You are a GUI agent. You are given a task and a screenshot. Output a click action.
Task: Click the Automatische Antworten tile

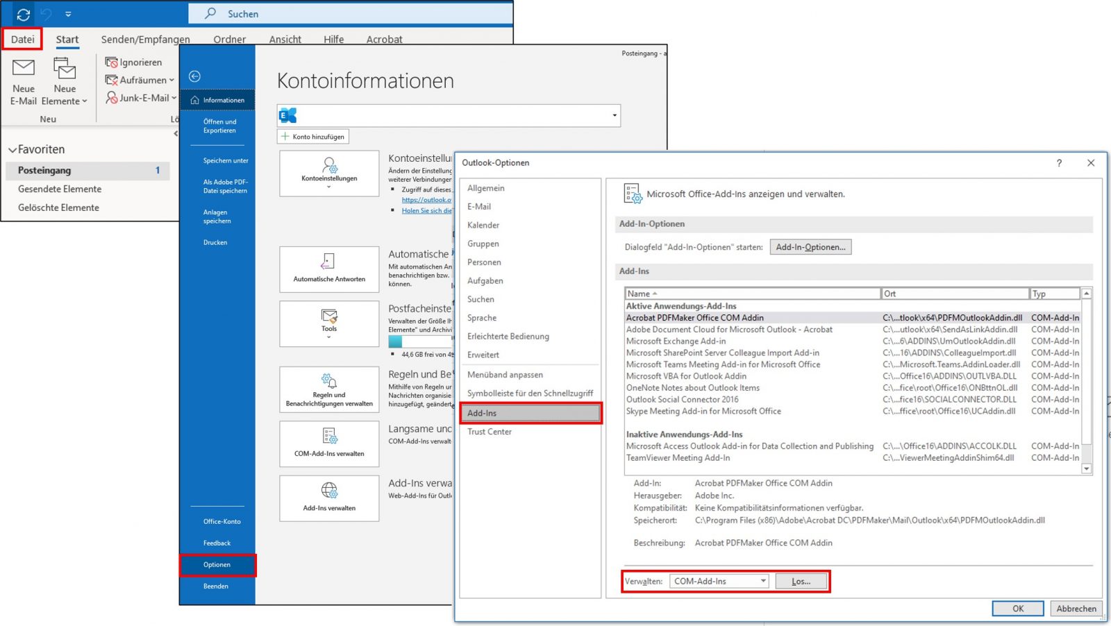click(329, 269)
